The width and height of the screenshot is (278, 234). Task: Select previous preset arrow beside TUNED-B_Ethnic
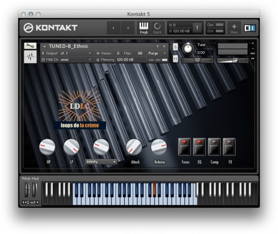(x=157, y=46)
